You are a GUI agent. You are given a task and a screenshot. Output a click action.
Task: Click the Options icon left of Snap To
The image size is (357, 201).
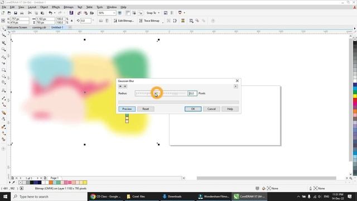click(x=141, y=13)
